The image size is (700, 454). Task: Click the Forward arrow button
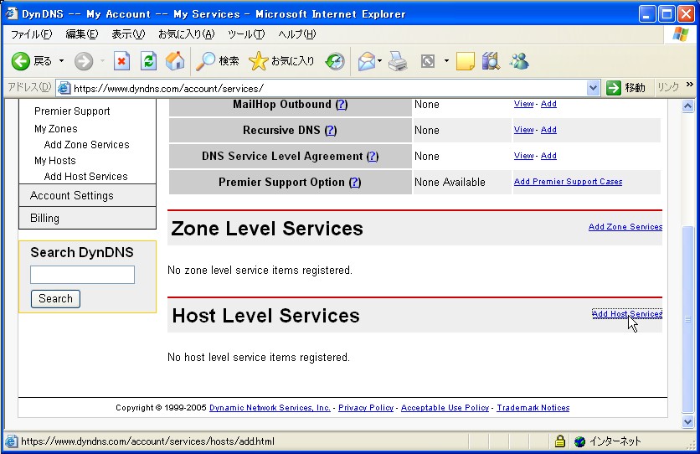click(x=84, y=61)
